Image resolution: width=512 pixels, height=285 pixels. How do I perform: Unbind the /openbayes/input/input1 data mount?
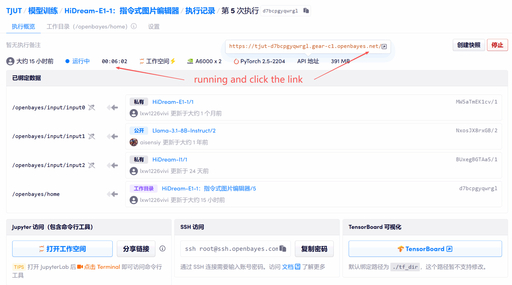pos(92,136)
